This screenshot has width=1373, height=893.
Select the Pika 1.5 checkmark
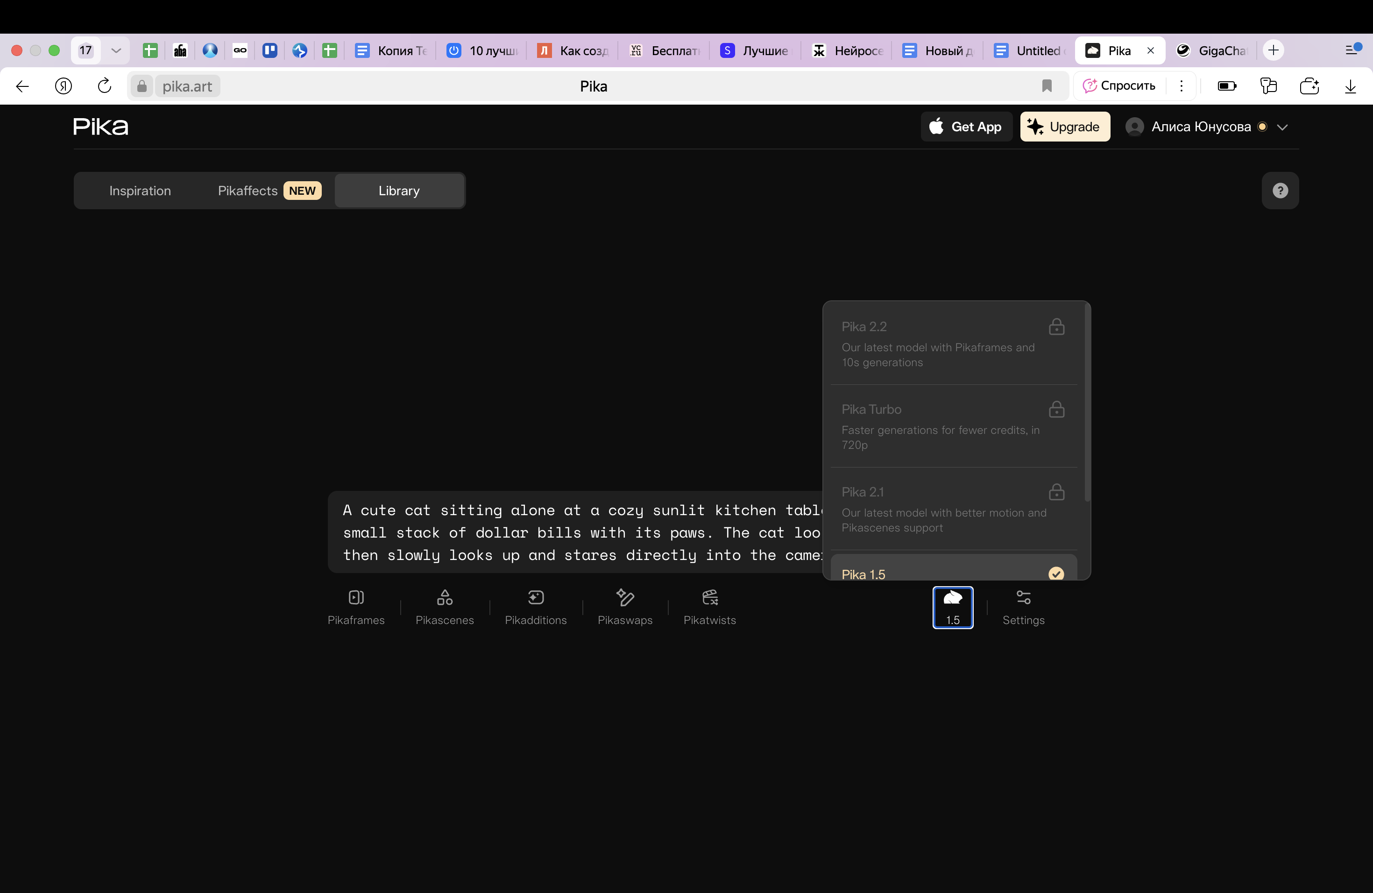click(x=1056, y=574)
